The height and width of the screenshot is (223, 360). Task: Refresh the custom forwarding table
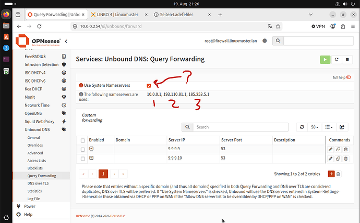point(302,127)
